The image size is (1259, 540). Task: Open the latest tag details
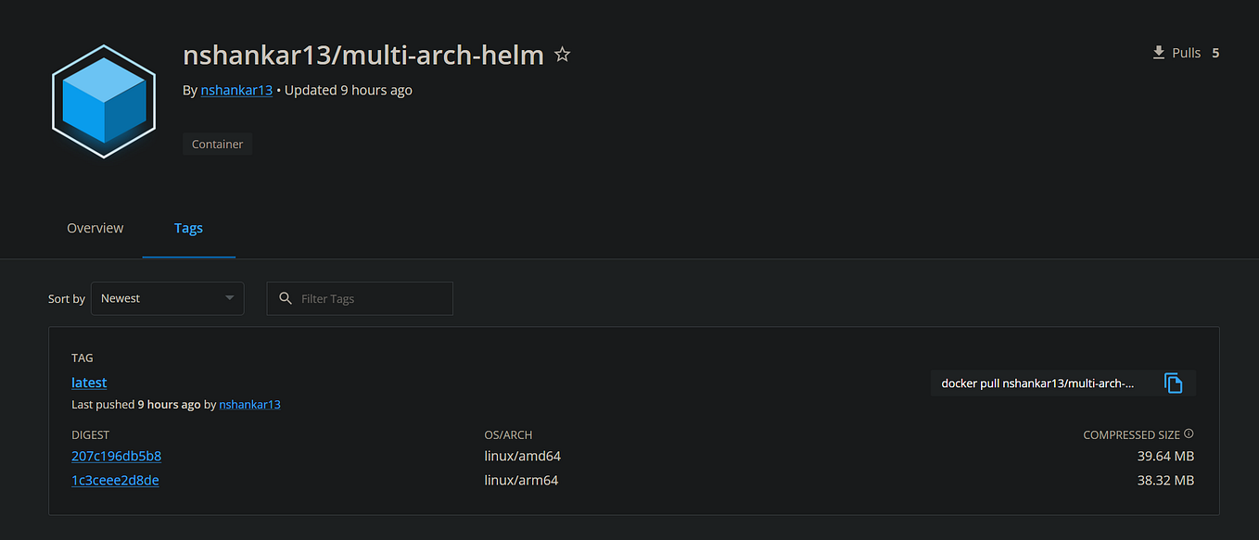point(88,382)
